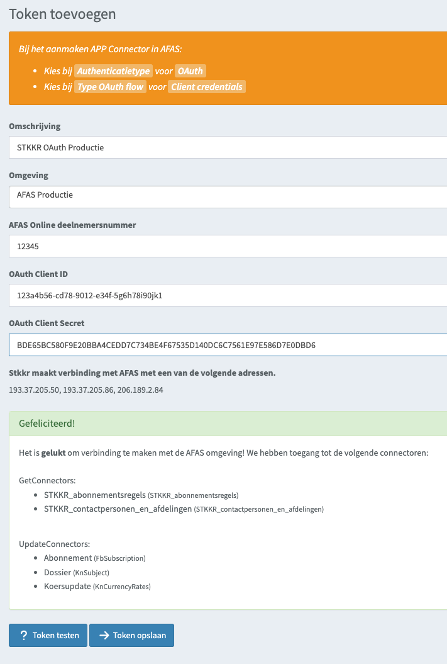Screen dimensions: 447x664
Task: Select the AFAS Online deelnemersnummer field
Action: point(228,246)
